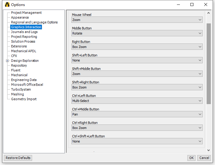
Task: Click the Cancel button
Action: click(204, 158)
